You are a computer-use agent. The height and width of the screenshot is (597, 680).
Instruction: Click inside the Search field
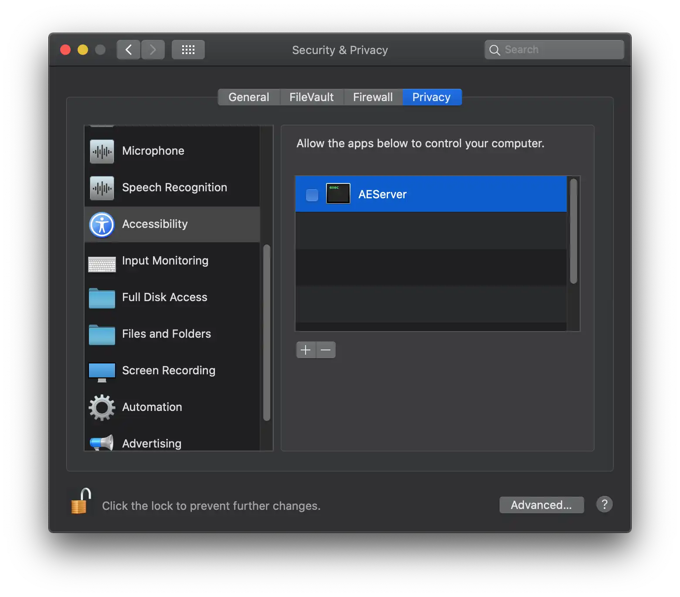pos(554,49)
